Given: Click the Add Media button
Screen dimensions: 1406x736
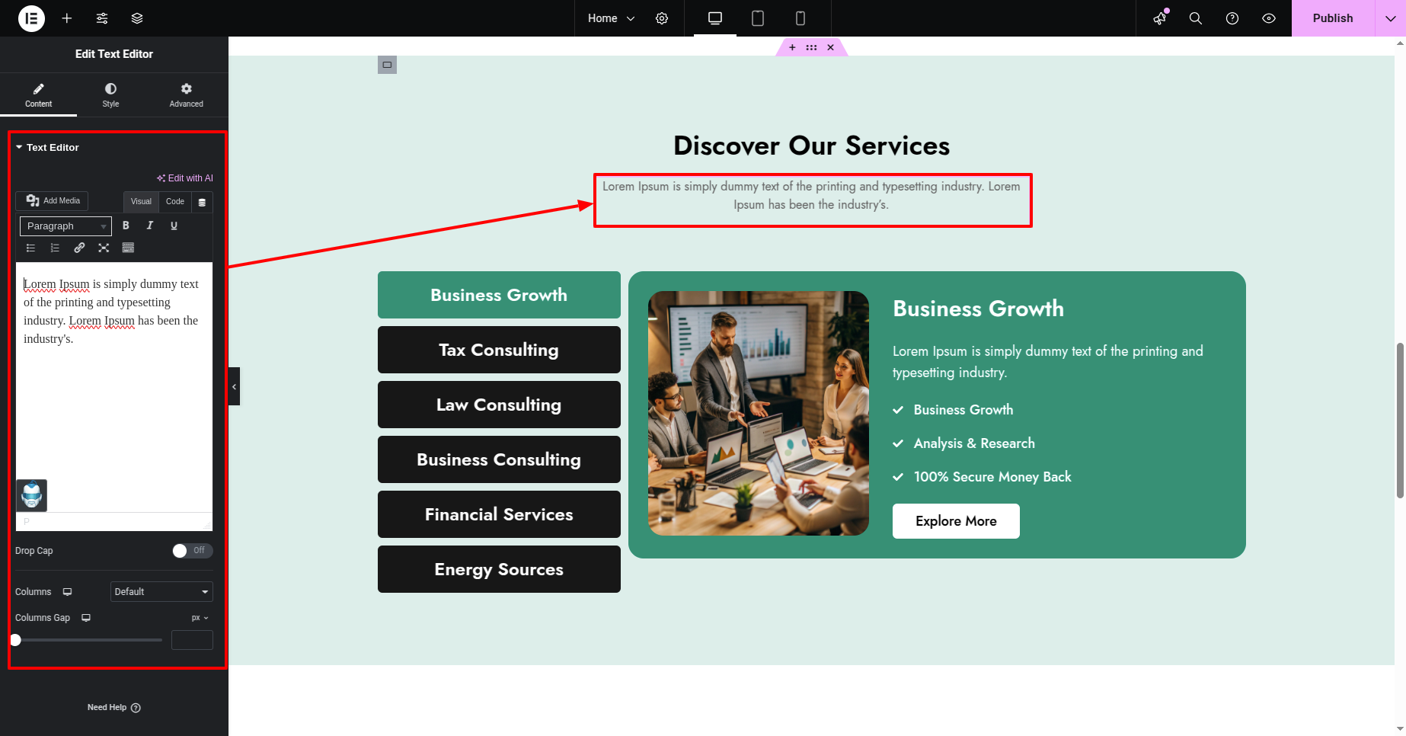Looking at the screenshot, I should (x=52, y=200).
